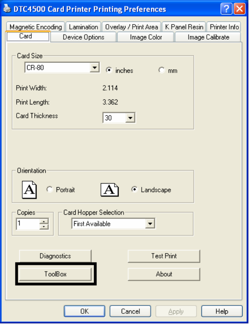
Task: Click the Print Width label
Action: click(31, 88)
